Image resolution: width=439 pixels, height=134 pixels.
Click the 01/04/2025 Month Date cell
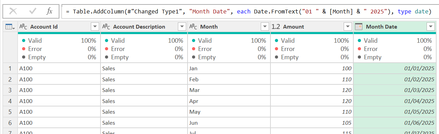click(395, 101)
